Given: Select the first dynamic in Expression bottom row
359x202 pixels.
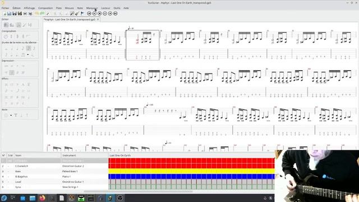Looking at the screenshot, I should coord(6,73).
